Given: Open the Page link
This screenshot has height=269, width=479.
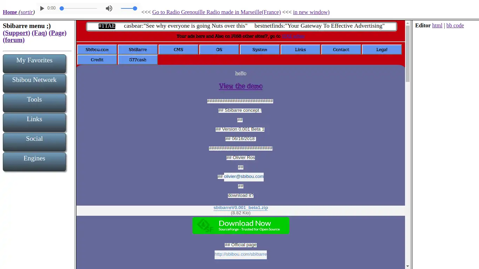Looking at the screenshot, I should [58, 33].
